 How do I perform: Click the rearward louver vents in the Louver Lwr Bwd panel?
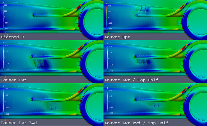(x=52, y=106)
